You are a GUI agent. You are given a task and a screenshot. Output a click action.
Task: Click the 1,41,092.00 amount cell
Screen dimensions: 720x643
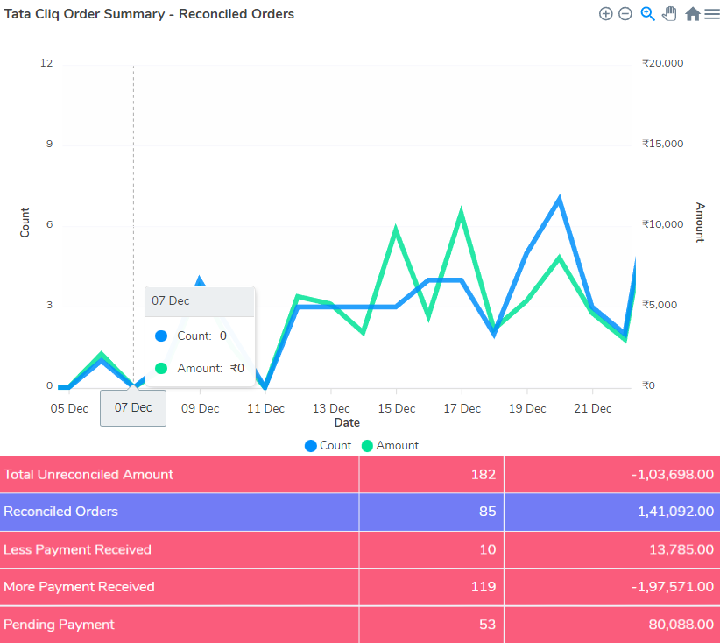(612, 512)
